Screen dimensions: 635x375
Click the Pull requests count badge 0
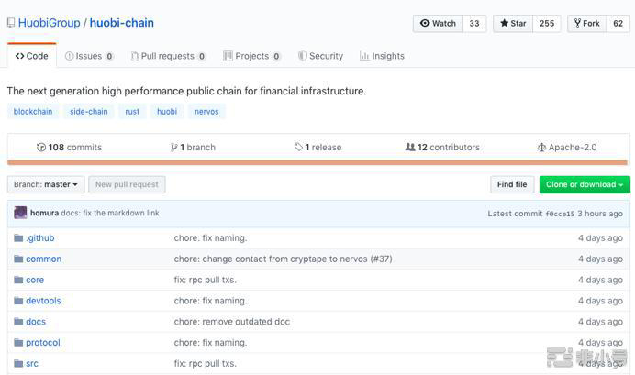202,56
